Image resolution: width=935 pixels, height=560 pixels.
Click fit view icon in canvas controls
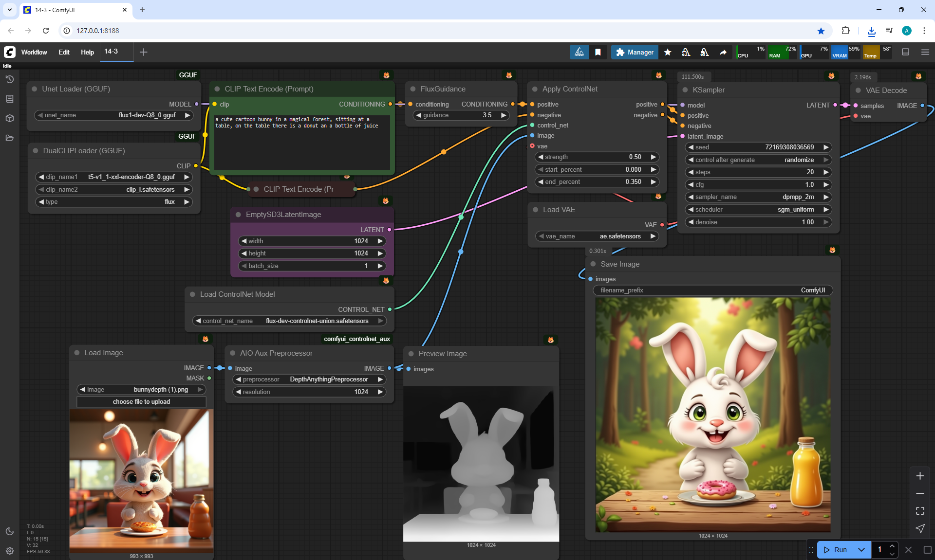[920, 511]
